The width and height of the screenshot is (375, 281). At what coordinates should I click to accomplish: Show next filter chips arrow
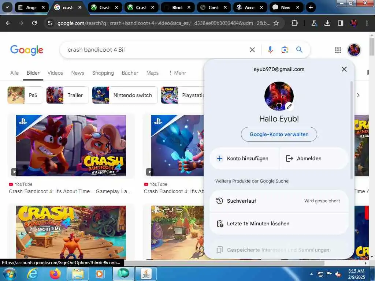tap(358, 95)
